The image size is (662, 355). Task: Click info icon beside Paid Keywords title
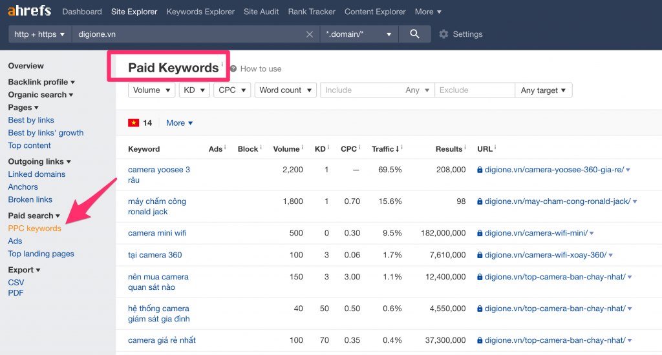222,65
